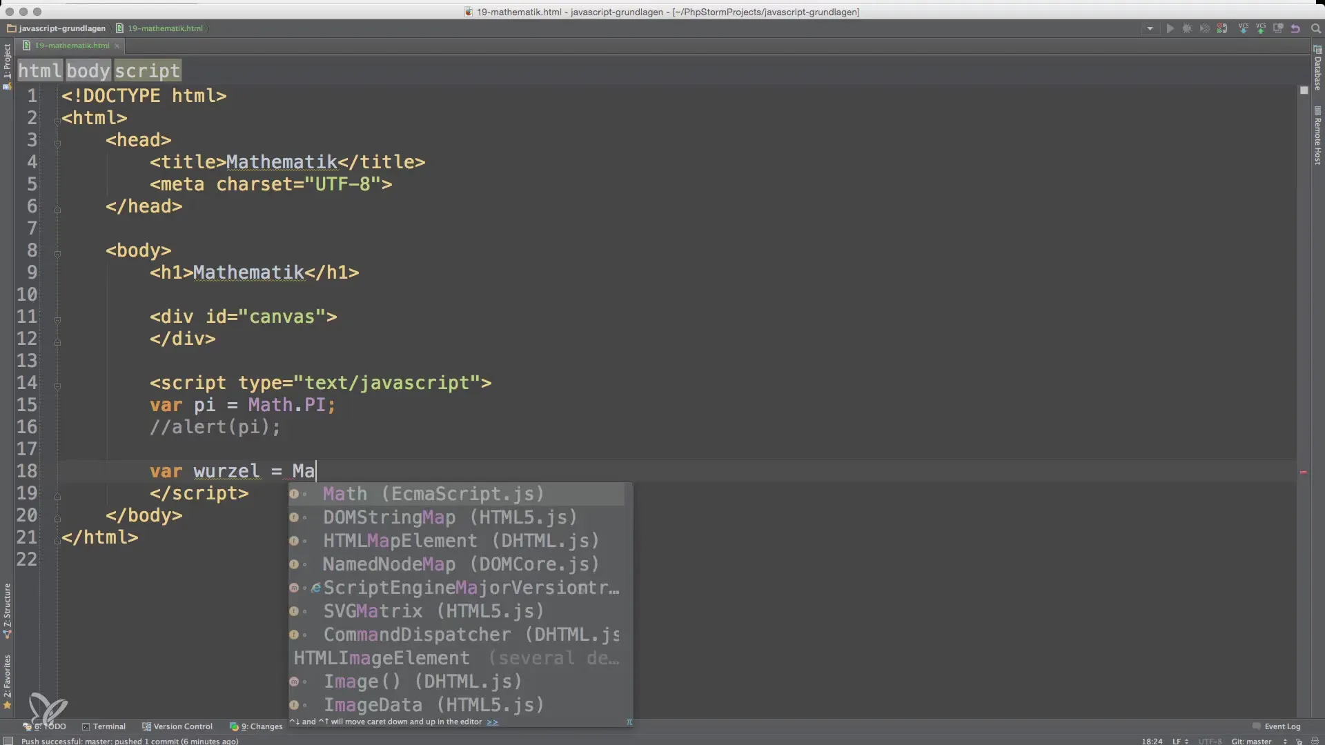
Task: Click pi icon in completion popup footer
Action: point(629,722)
